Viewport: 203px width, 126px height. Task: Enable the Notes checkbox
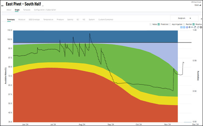pos(150,24)
